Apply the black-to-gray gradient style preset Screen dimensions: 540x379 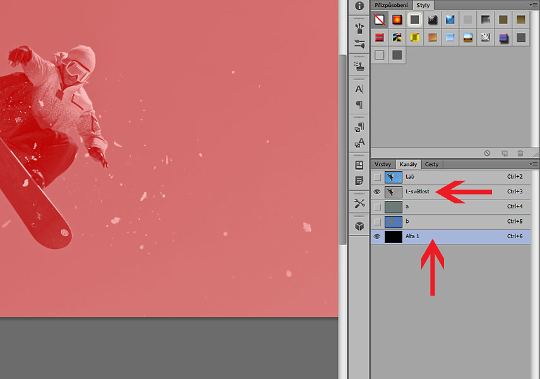point(485,20)
